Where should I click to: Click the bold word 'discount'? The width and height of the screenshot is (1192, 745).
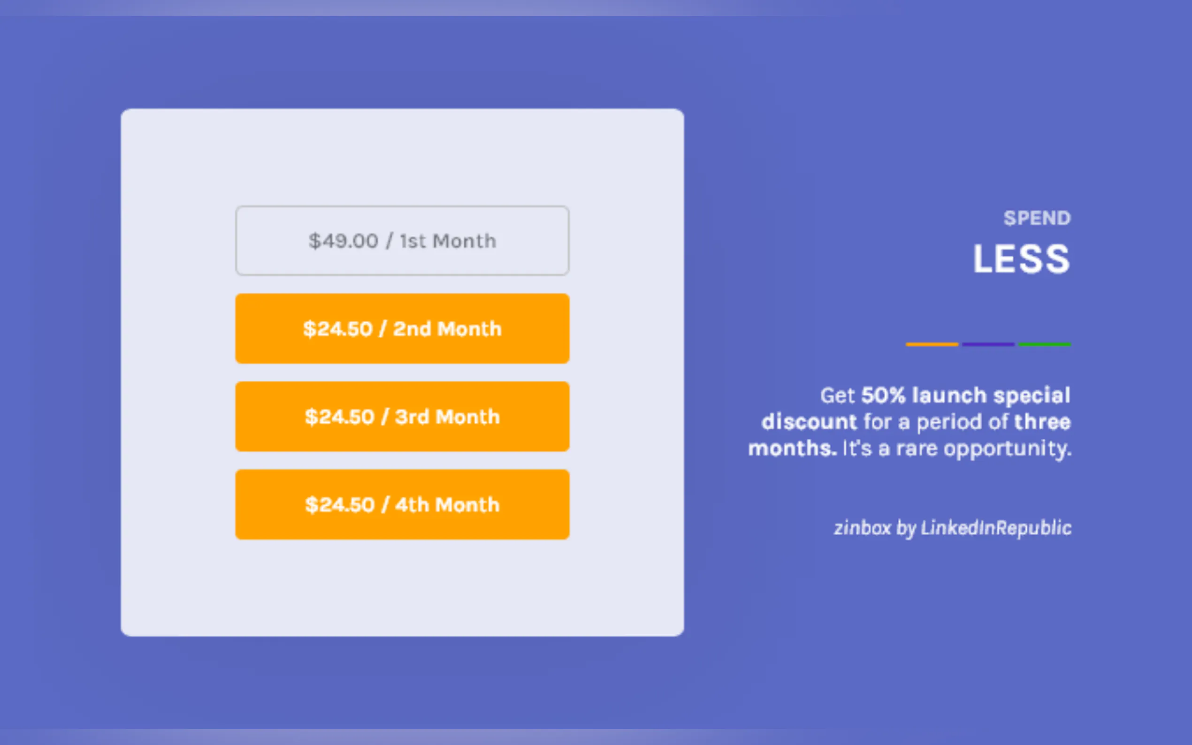809,422
